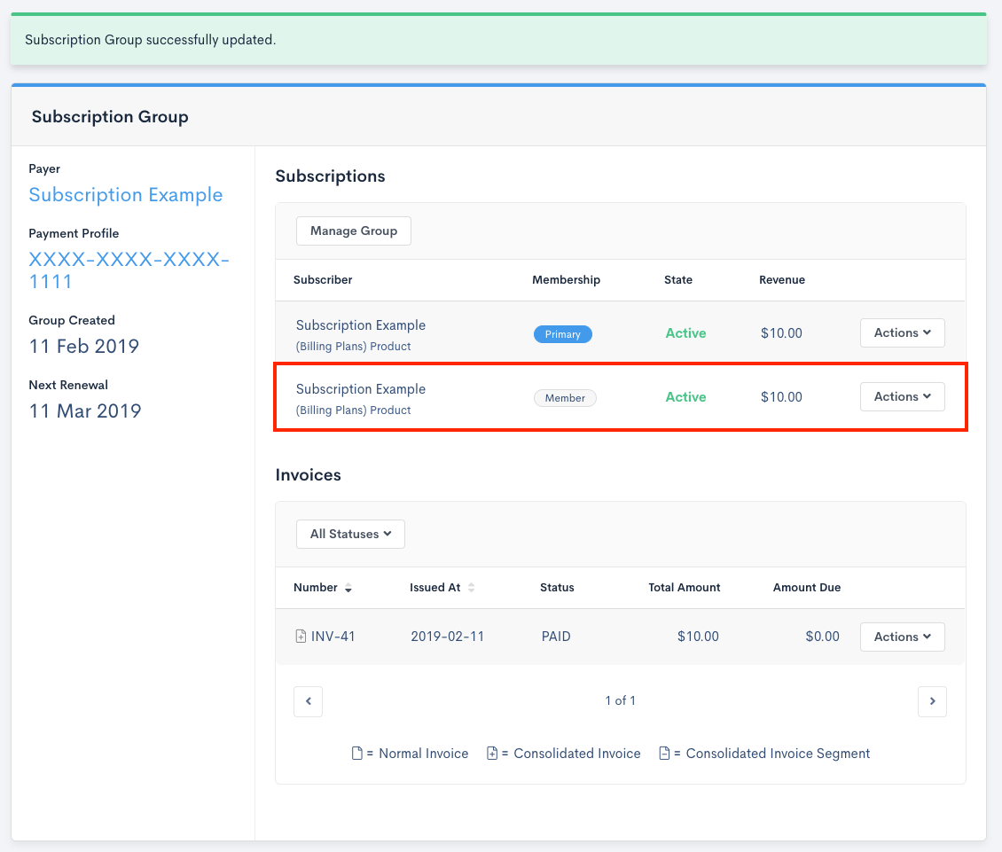Select the Member row's Subscription Example subscriber
This screenshot has height=852, width=1002.
pyautogui.click(x=361, y=389)
